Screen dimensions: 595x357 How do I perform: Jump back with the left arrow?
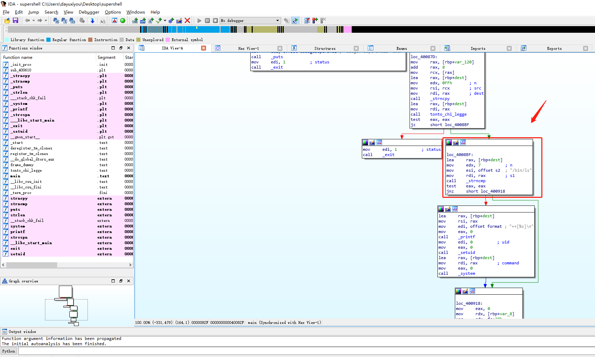pyautogui.click(x=27, y=21)
